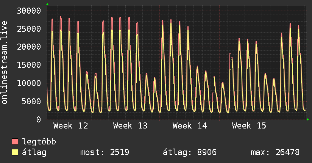Click the most: 2519 current value
The width and height of the screenshot is (312, 163).
(x=105, y=152)
